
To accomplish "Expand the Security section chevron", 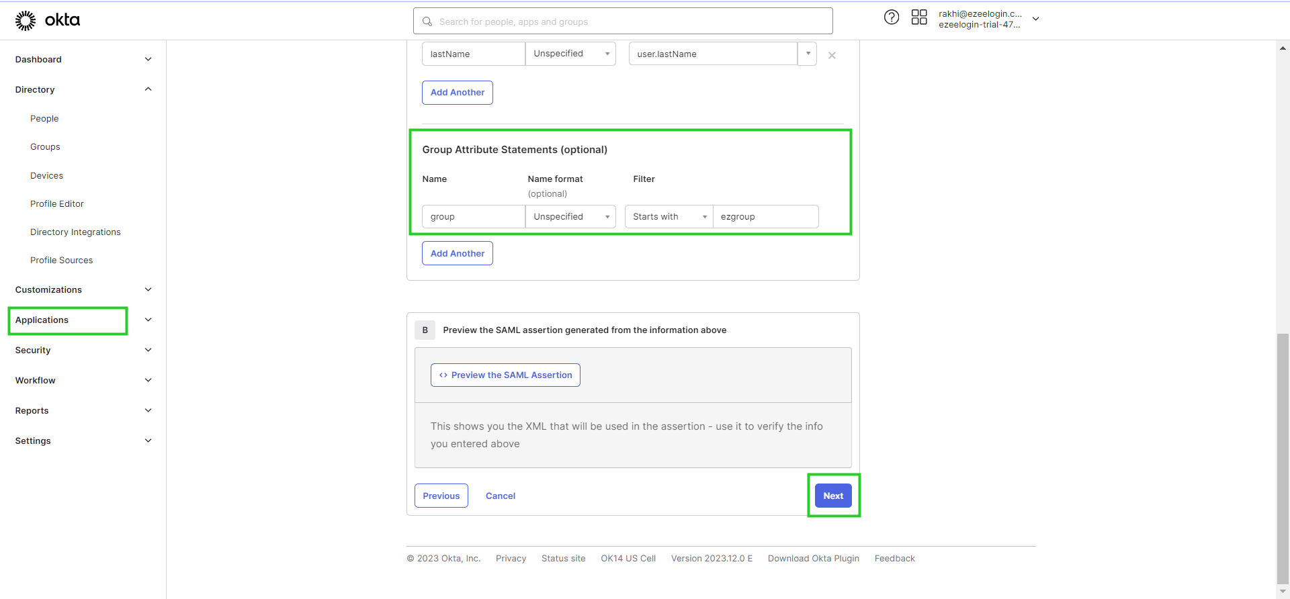I will tap(148, 350).
